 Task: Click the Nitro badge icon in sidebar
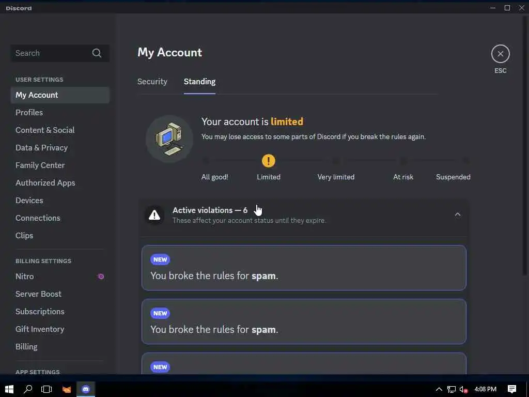tap(101, 277)
